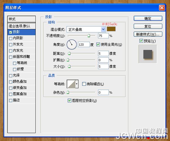Toggle the 投影 checkbox in styles list
Viewport: 170px width, 141px height.
click(11, 32)
